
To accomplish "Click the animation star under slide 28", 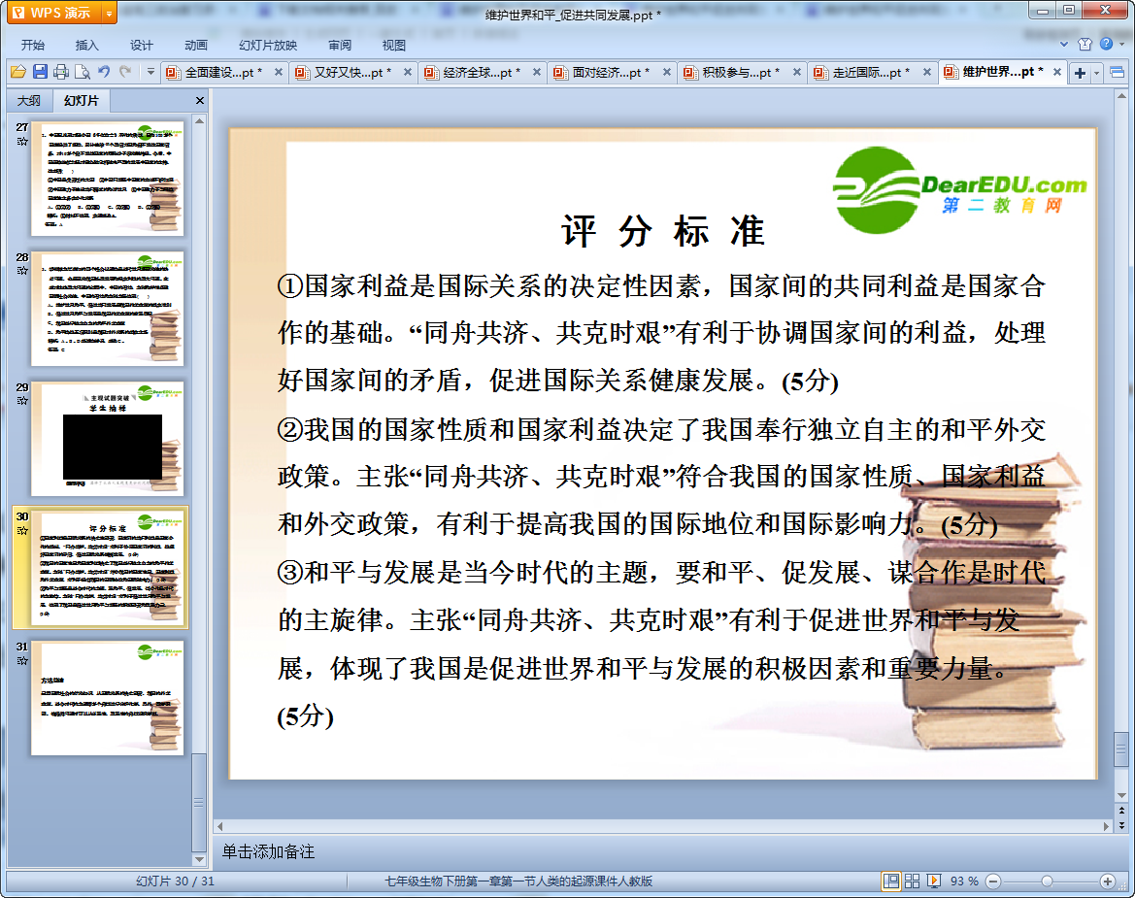I will (x=22, y=271).
